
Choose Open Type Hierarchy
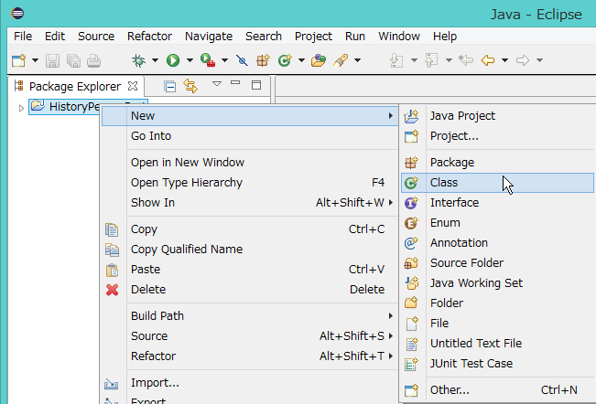[x=249, y=183]
